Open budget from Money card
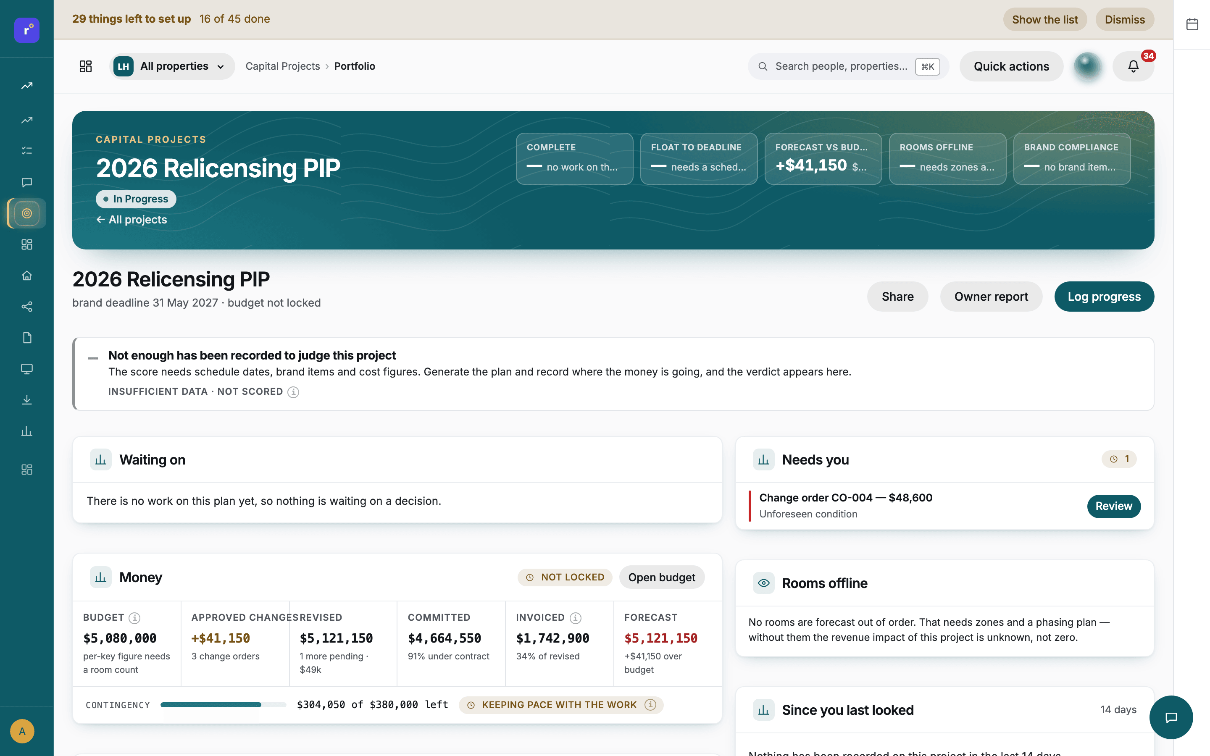 661,577
